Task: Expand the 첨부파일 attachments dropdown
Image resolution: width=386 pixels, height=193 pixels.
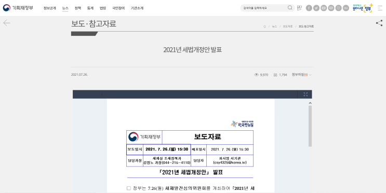Action: tap(301, 75)
